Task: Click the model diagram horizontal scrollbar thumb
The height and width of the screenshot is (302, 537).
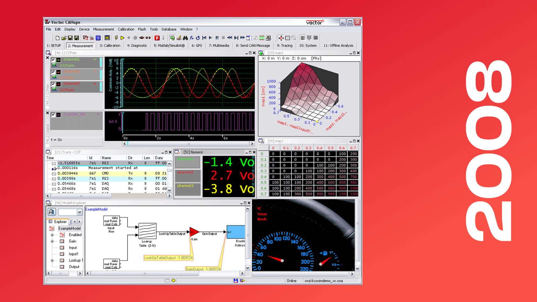Action: point(145,273)
